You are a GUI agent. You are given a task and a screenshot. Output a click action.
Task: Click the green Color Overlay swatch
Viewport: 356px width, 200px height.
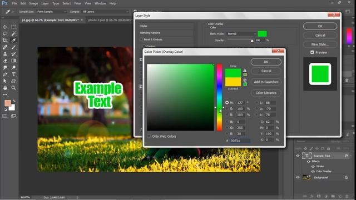tap(262, 34)
